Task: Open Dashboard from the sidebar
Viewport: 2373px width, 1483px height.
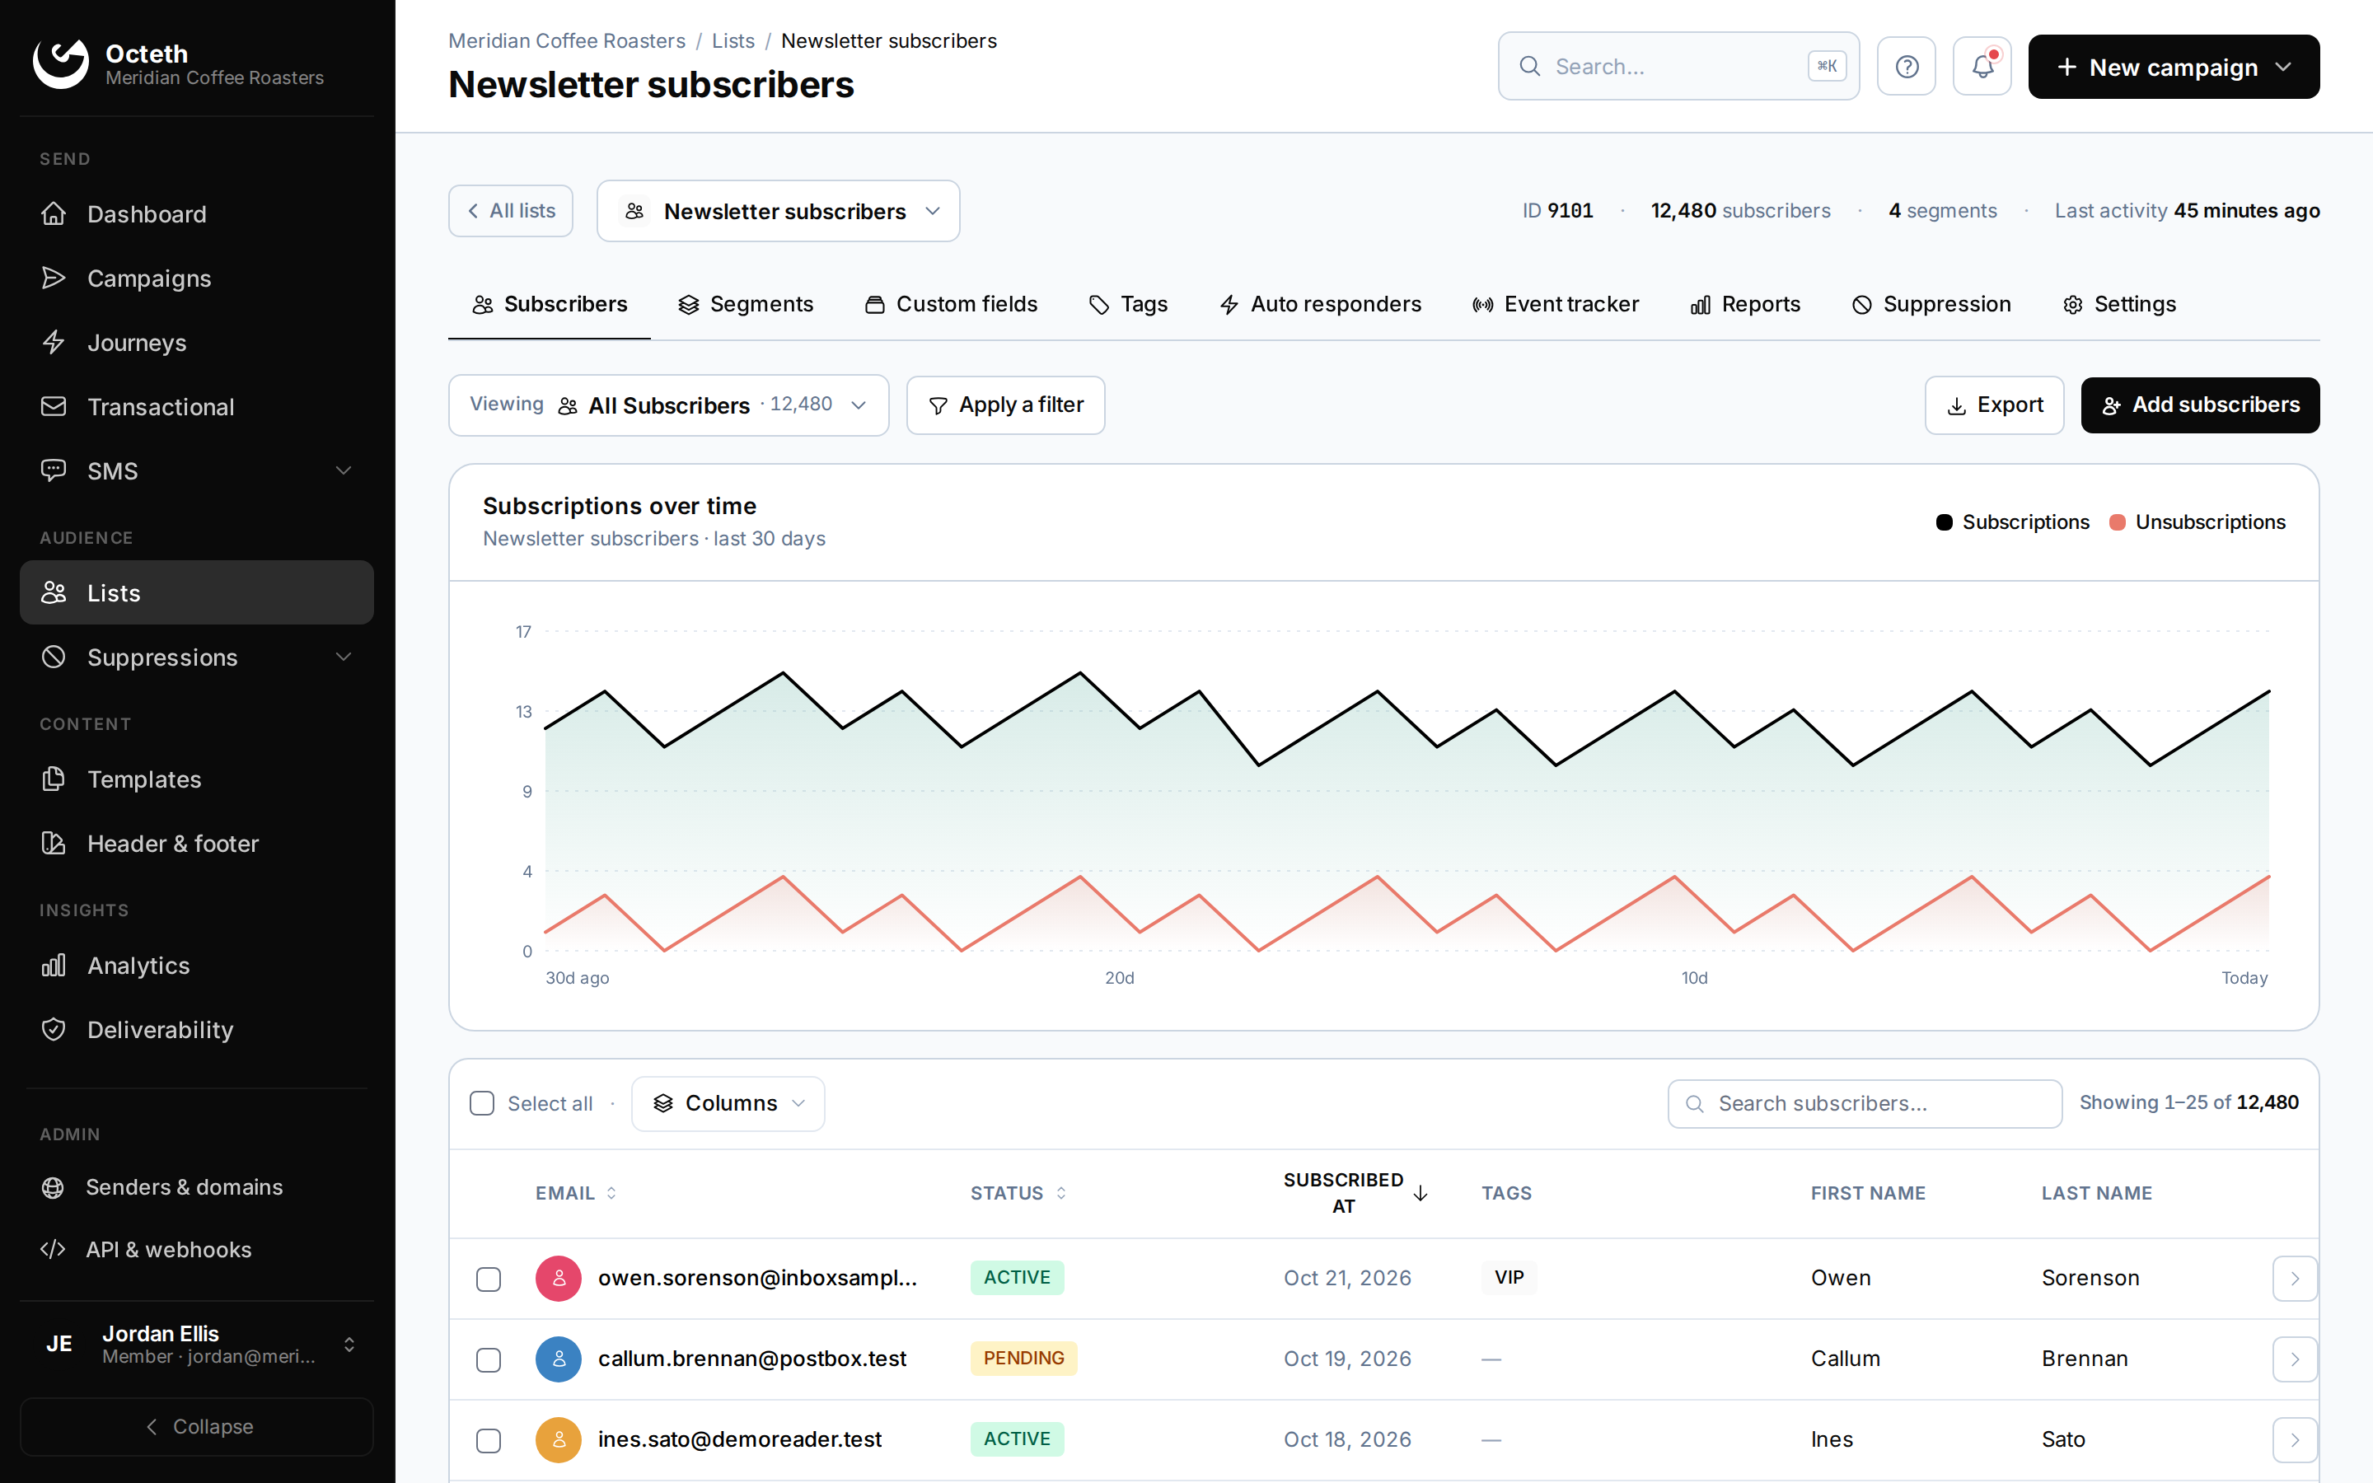Action: point(196,214)
